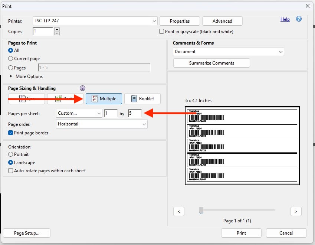Increase copies with the up stepper arrow

[57, 29]
